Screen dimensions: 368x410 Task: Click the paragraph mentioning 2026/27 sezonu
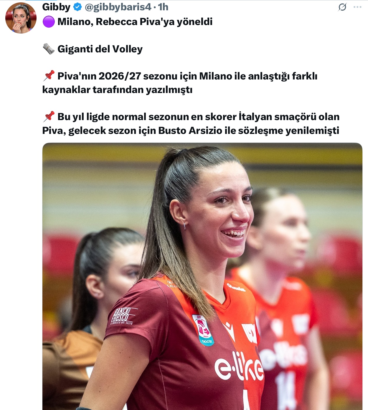click(x=180, y=83)
